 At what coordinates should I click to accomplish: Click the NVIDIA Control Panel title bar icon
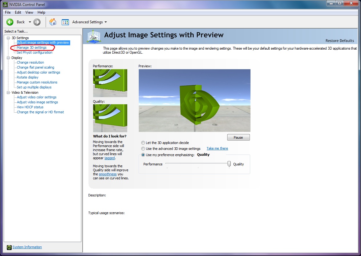(x=5, y=4)
